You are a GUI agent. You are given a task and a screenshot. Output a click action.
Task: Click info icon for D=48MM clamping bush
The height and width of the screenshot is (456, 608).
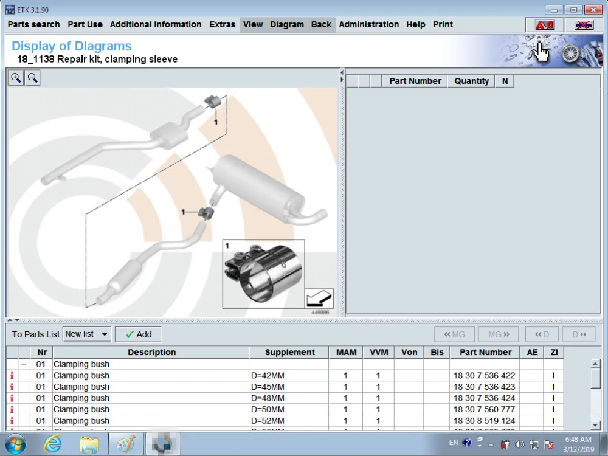(x=12, y=398)
